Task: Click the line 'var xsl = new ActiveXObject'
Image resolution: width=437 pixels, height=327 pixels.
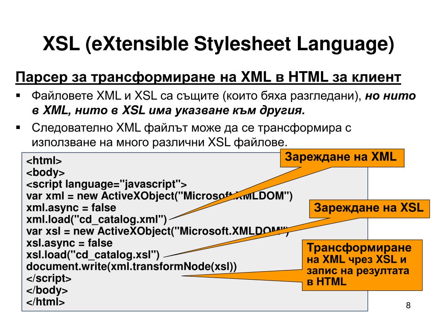Action: pyautogui.click(x=157, y=231)
